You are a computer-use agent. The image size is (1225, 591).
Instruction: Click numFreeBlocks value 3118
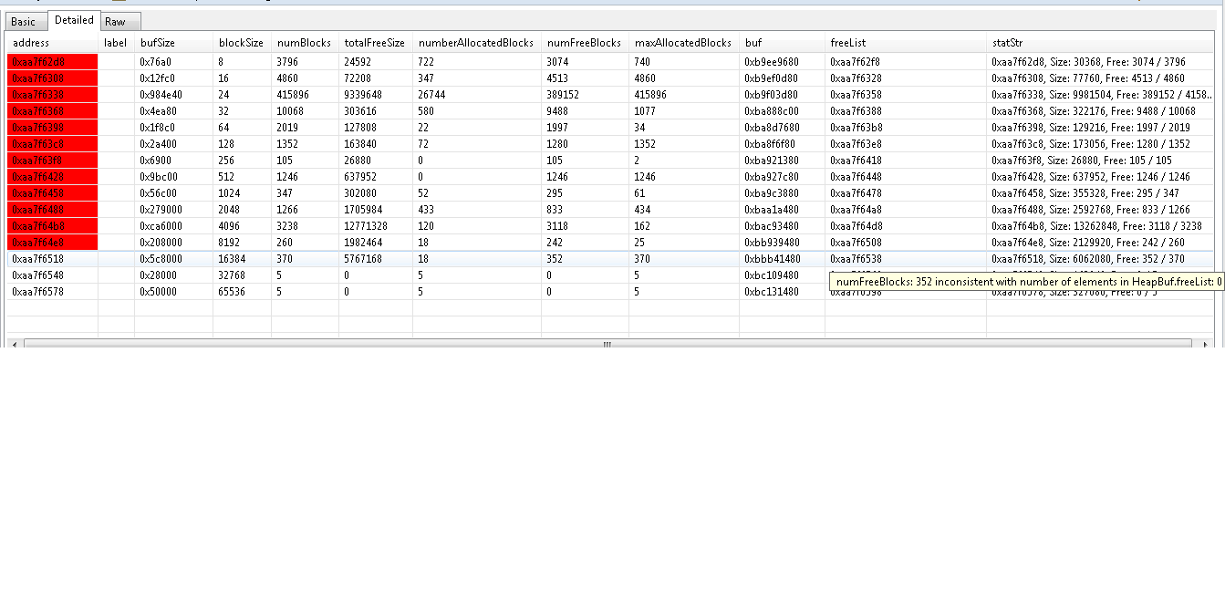[557, 226]
